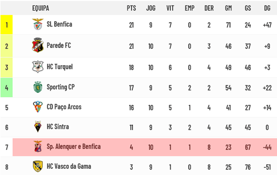Open the Sporting CP team name link
Image resolution: width=277 pixels, height=175 pixels.
(x=61, y=87)
